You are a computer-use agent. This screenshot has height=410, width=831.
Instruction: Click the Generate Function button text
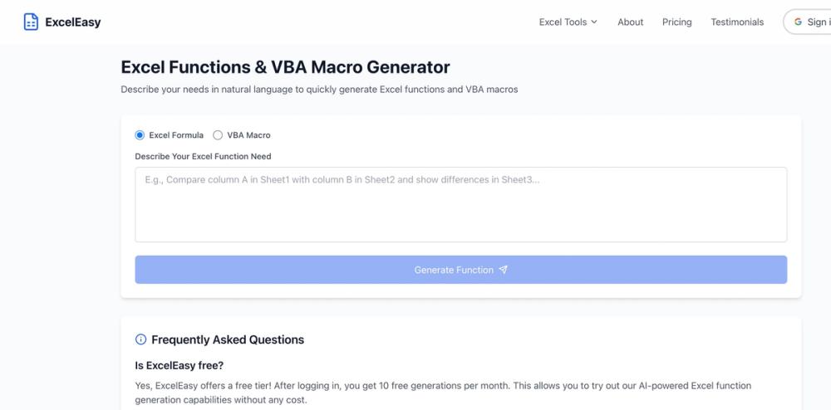(x=454, y=270)
